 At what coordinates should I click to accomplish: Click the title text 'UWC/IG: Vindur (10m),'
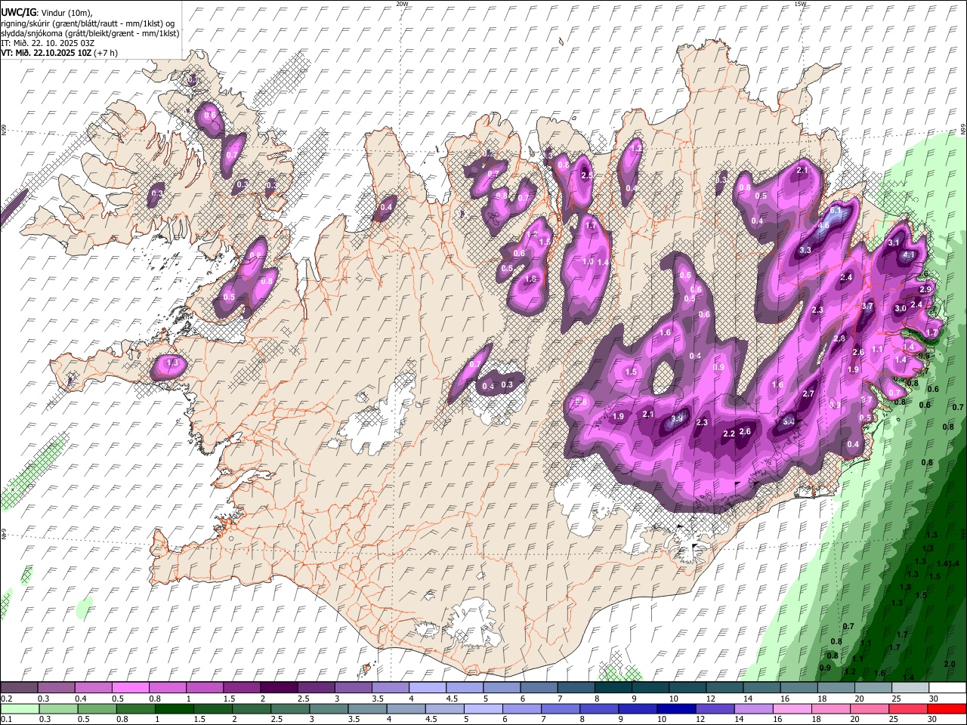(46, 12)
